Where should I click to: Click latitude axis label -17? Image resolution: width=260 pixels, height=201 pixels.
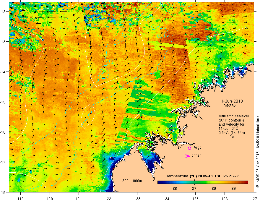(x=3, y=162)
